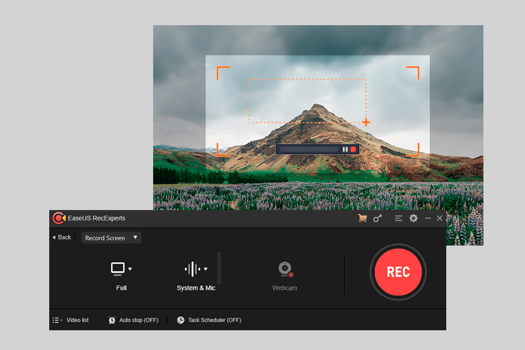Screen dimensions: 525x350
Task: Open the hamburger menu icon
Action: click(x=398, y=218)
